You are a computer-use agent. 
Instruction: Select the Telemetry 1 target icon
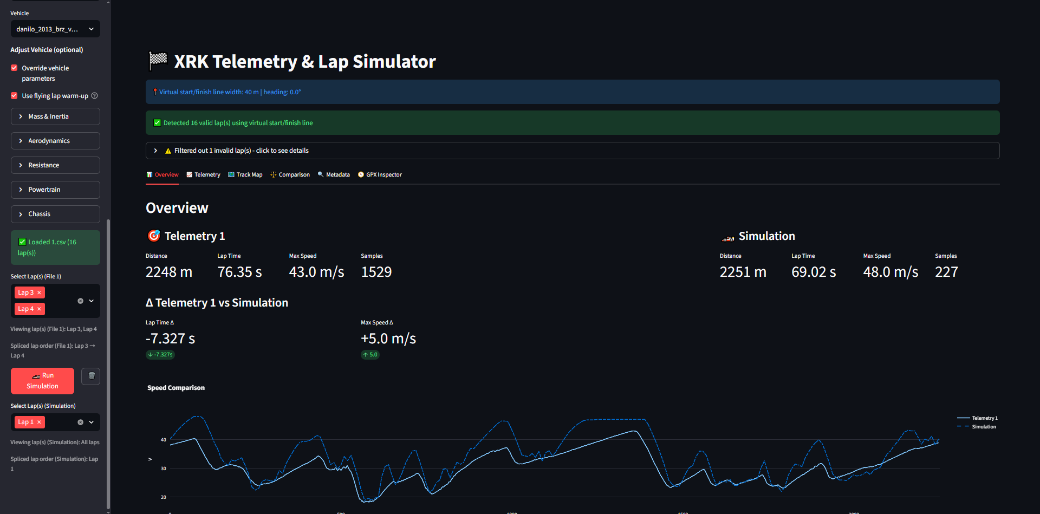click(x=154, y=236)
